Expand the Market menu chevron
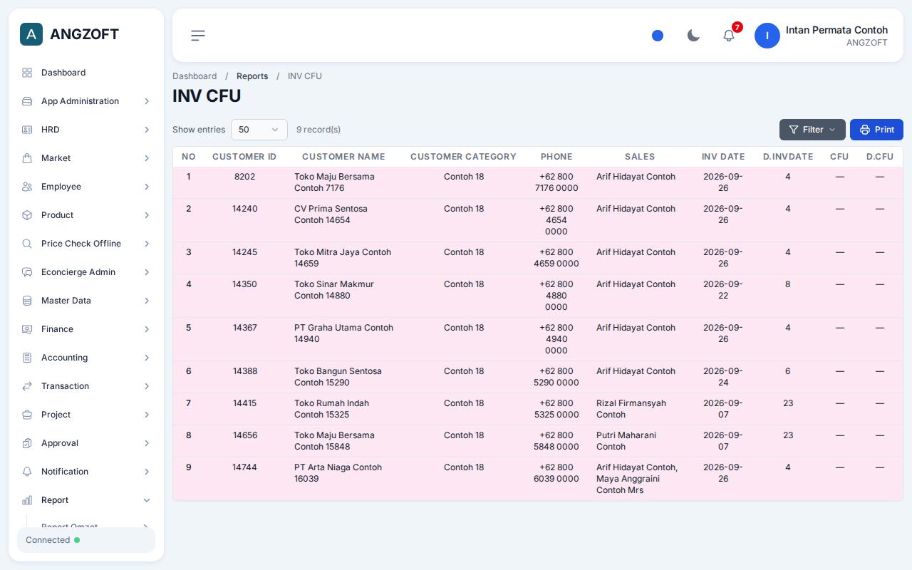Image resolution: width=912 pixels, height=570 pixels. pos(147,158)
